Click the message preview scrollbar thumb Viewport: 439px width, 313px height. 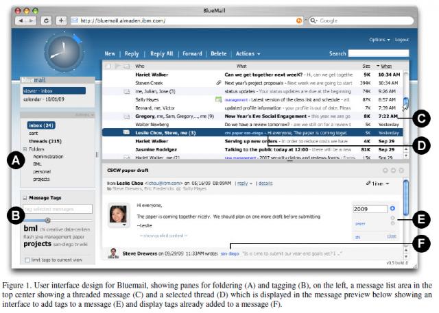(x=405, y=197)
